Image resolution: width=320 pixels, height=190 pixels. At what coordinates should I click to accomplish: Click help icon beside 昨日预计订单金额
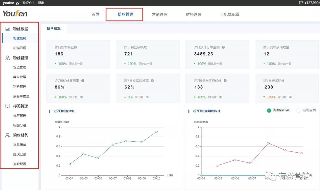click(x=223, y=47)
